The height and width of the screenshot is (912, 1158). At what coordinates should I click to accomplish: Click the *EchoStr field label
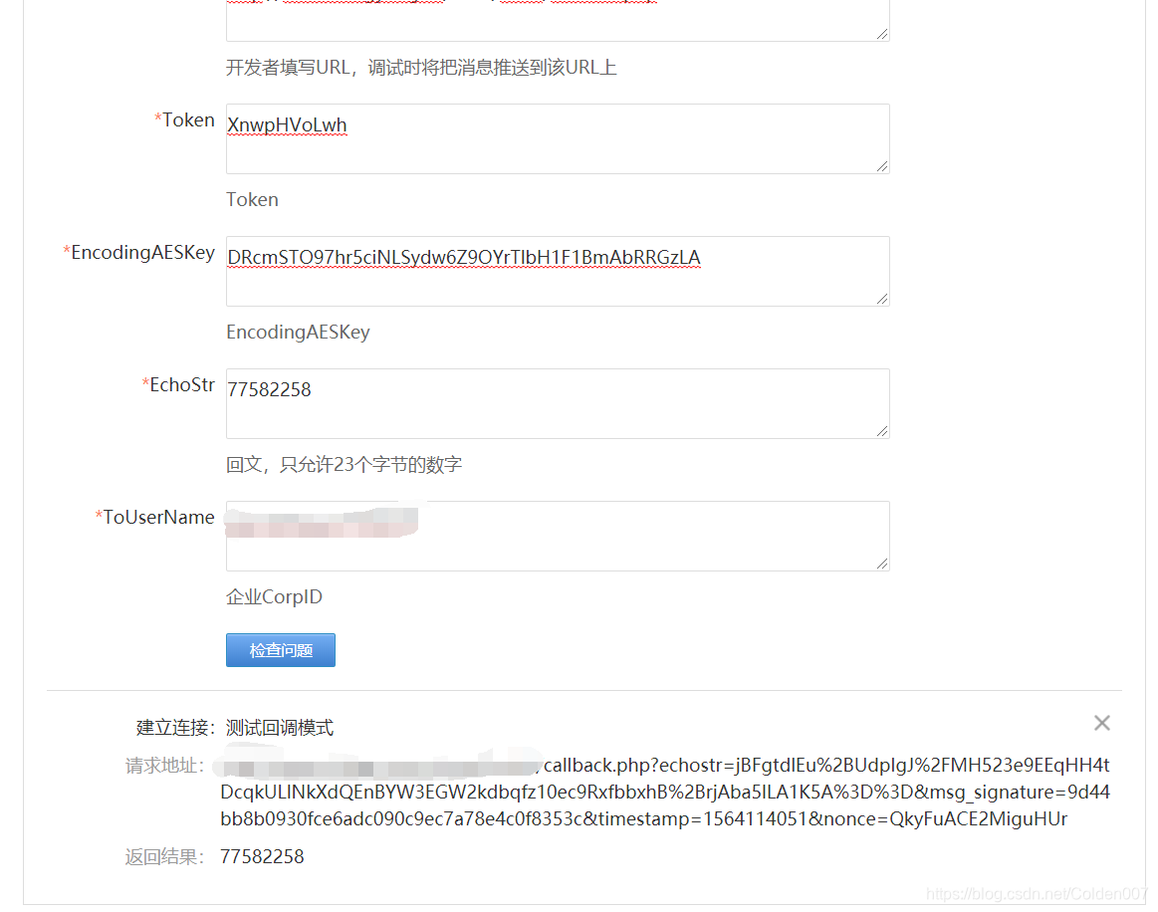178,384
